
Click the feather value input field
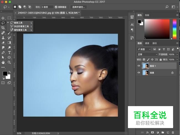pyautogui.click(x=47, y=7)
